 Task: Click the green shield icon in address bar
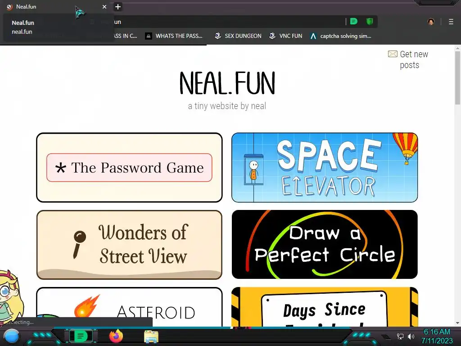coord(370,22)
